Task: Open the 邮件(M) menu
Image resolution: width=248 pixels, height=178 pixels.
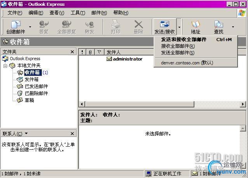Action: pos(99,13)
